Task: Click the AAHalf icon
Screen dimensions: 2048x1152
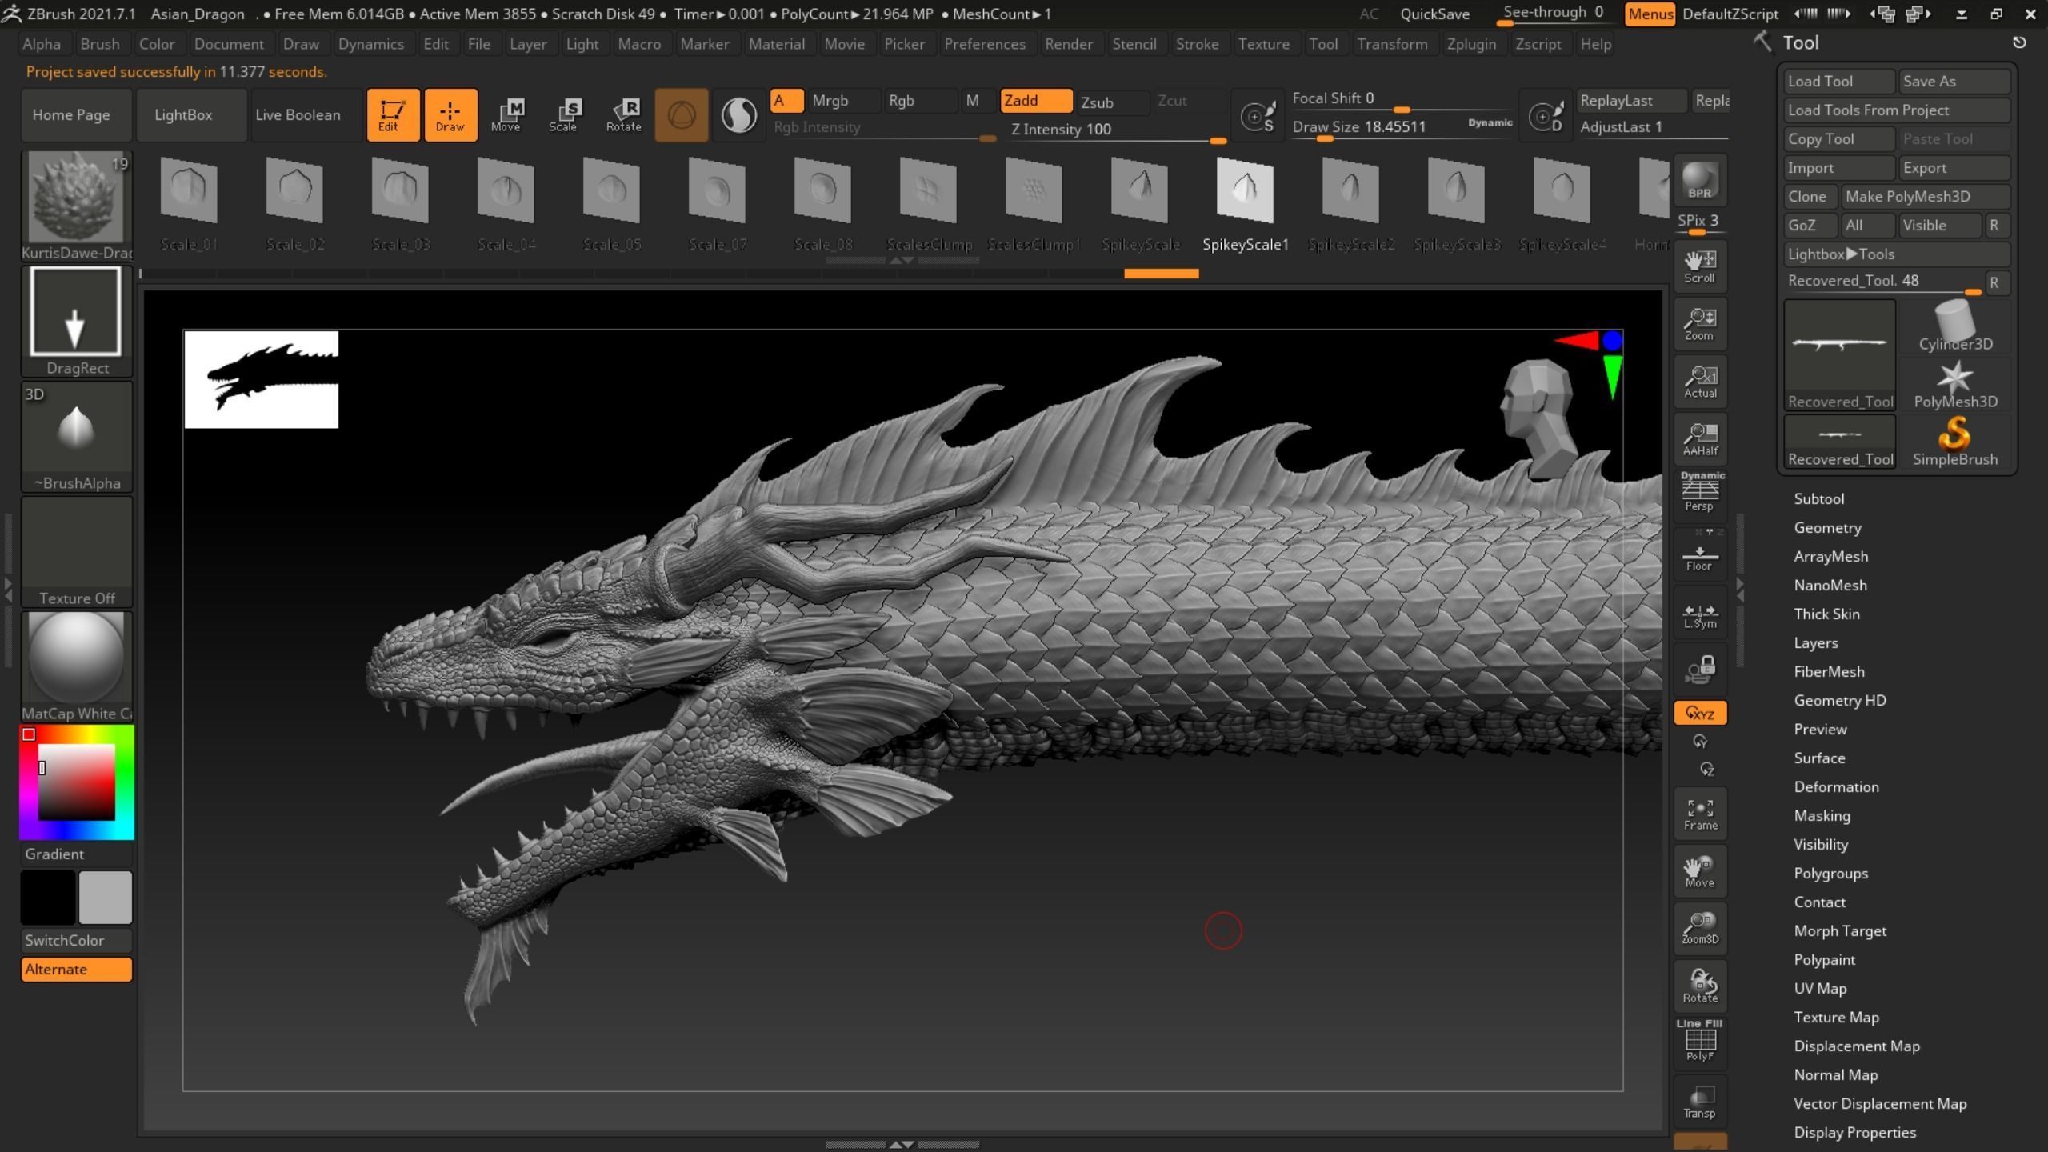Action: tap(1700, 439)
